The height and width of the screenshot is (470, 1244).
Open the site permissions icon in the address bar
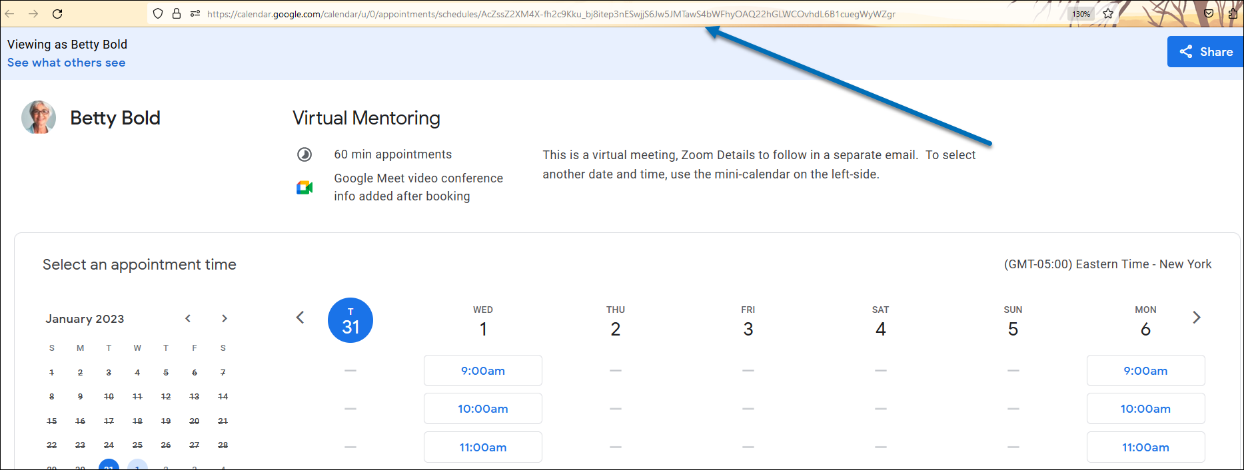(x=195, y=13)
